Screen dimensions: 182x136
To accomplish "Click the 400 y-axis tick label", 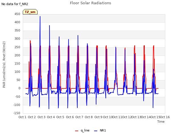I will coord(17,22).
